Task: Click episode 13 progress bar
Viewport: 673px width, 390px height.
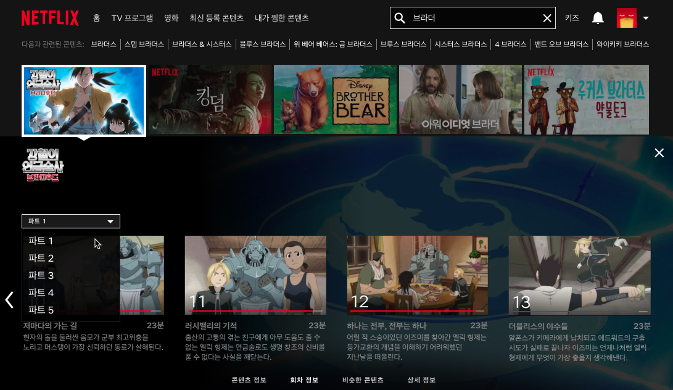Action: tap(579, 312)
